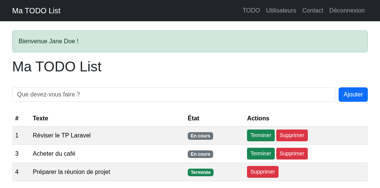Click Terminer for 'Réviser le TP Laravel'
Screen dimensions: 380x188
coord(261,136)
